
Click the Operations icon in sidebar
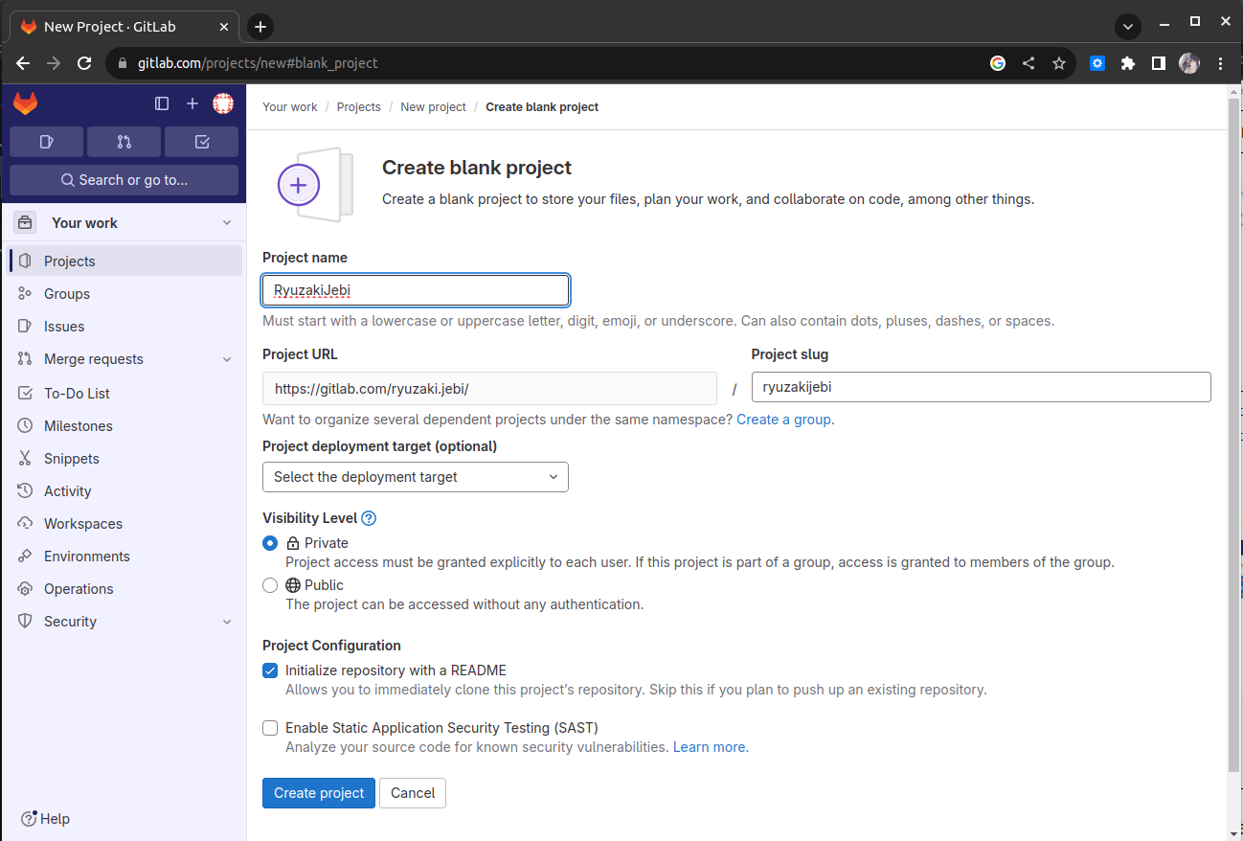[25, 588]
